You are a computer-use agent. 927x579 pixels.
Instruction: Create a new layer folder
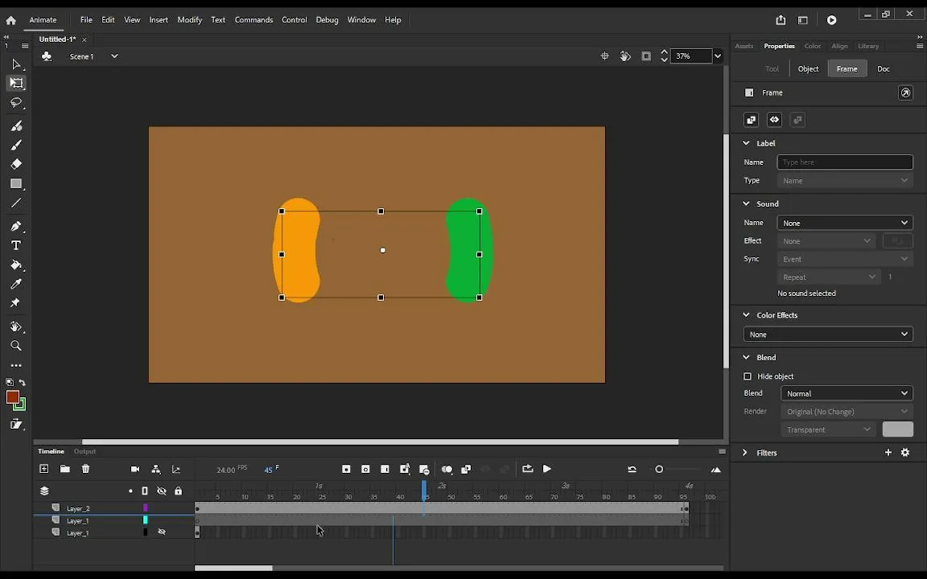65,469
